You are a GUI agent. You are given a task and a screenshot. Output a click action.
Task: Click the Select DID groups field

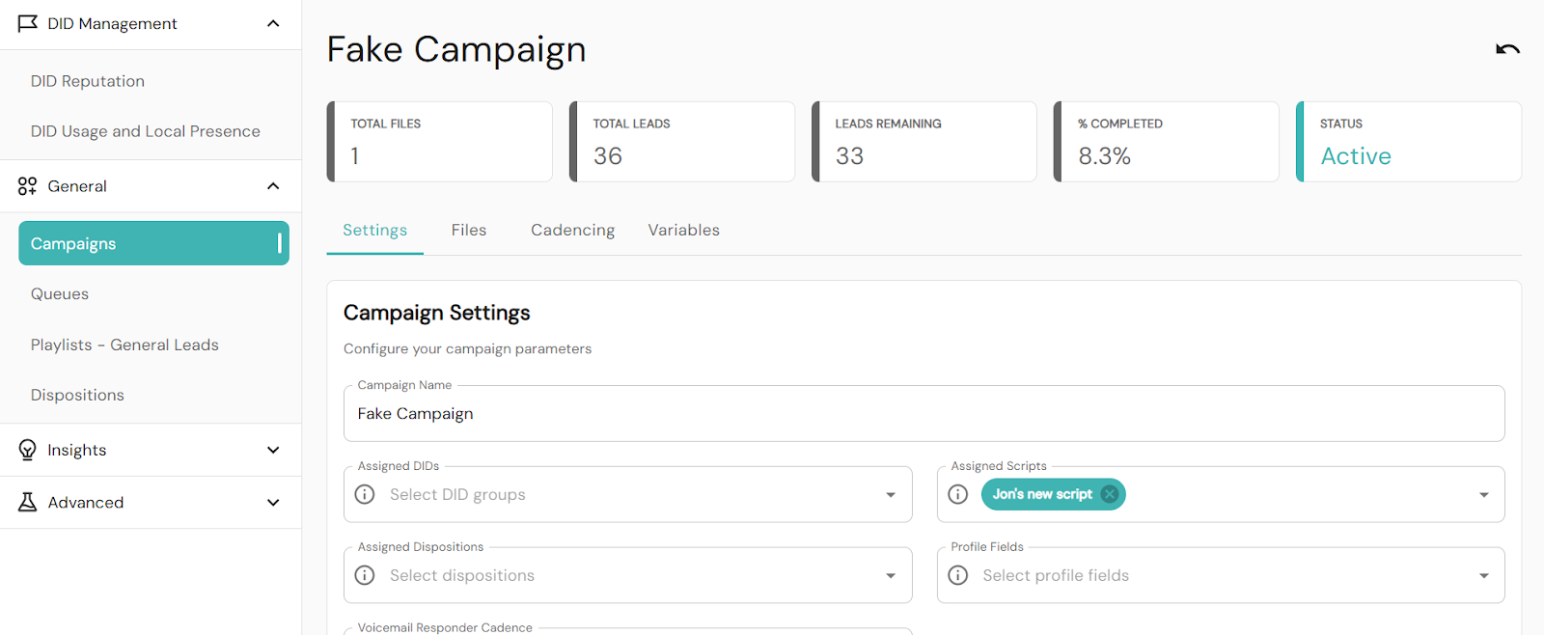point(627,495)
